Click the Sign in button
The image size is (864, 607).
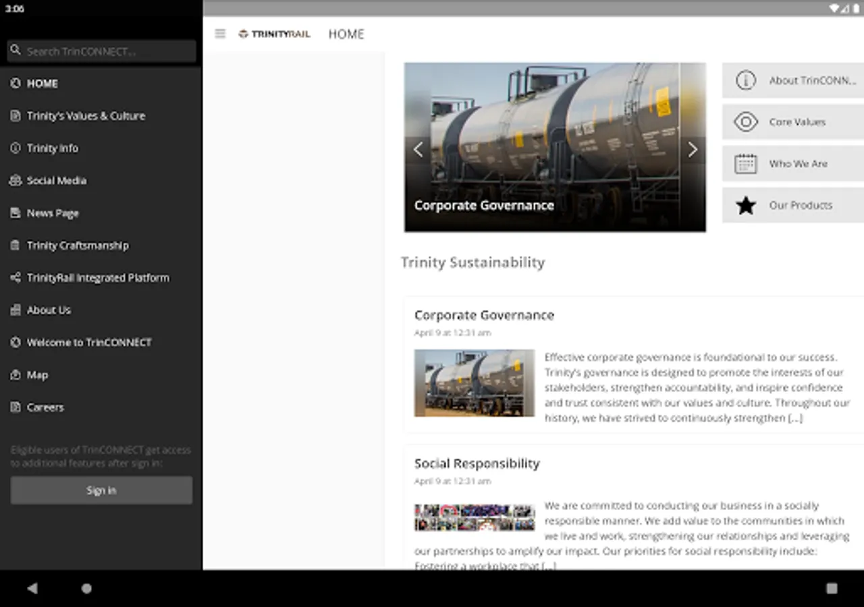pyautogui.click(x=101, y=490)
